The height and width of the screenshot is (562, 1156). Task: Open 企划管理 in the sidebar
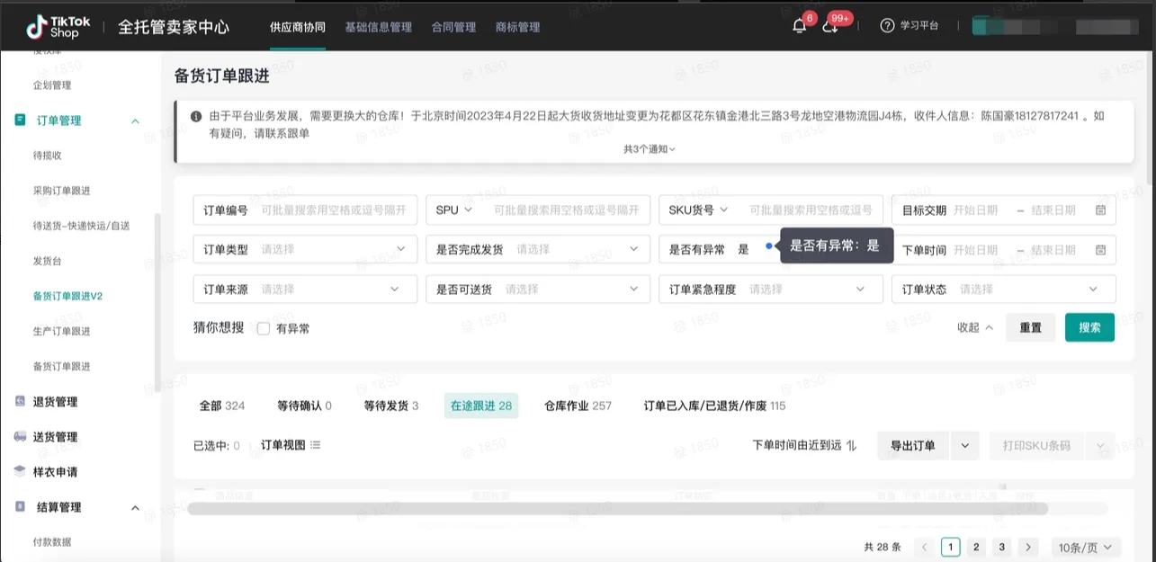[x=52, y=85]
